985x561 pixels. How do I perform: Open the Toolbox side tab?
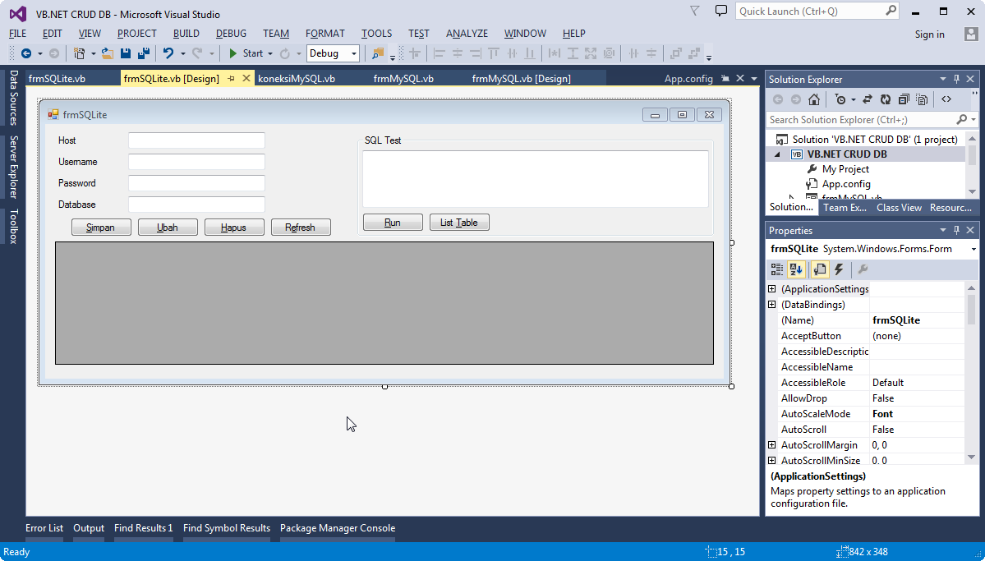(x=13, y=226)
